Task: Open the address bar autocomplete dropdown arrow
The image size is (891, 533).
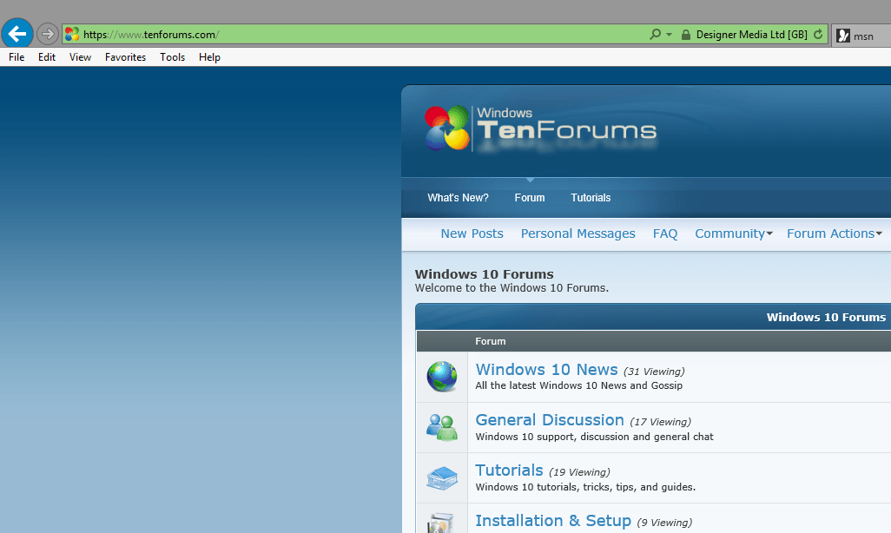Action: click(669, 35)
